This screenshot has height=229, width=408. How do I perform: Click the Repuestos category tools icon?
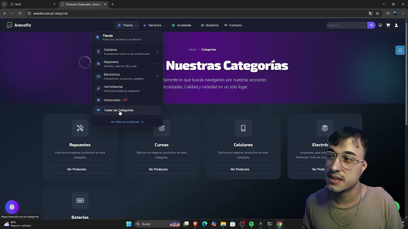tap(80, 128)
